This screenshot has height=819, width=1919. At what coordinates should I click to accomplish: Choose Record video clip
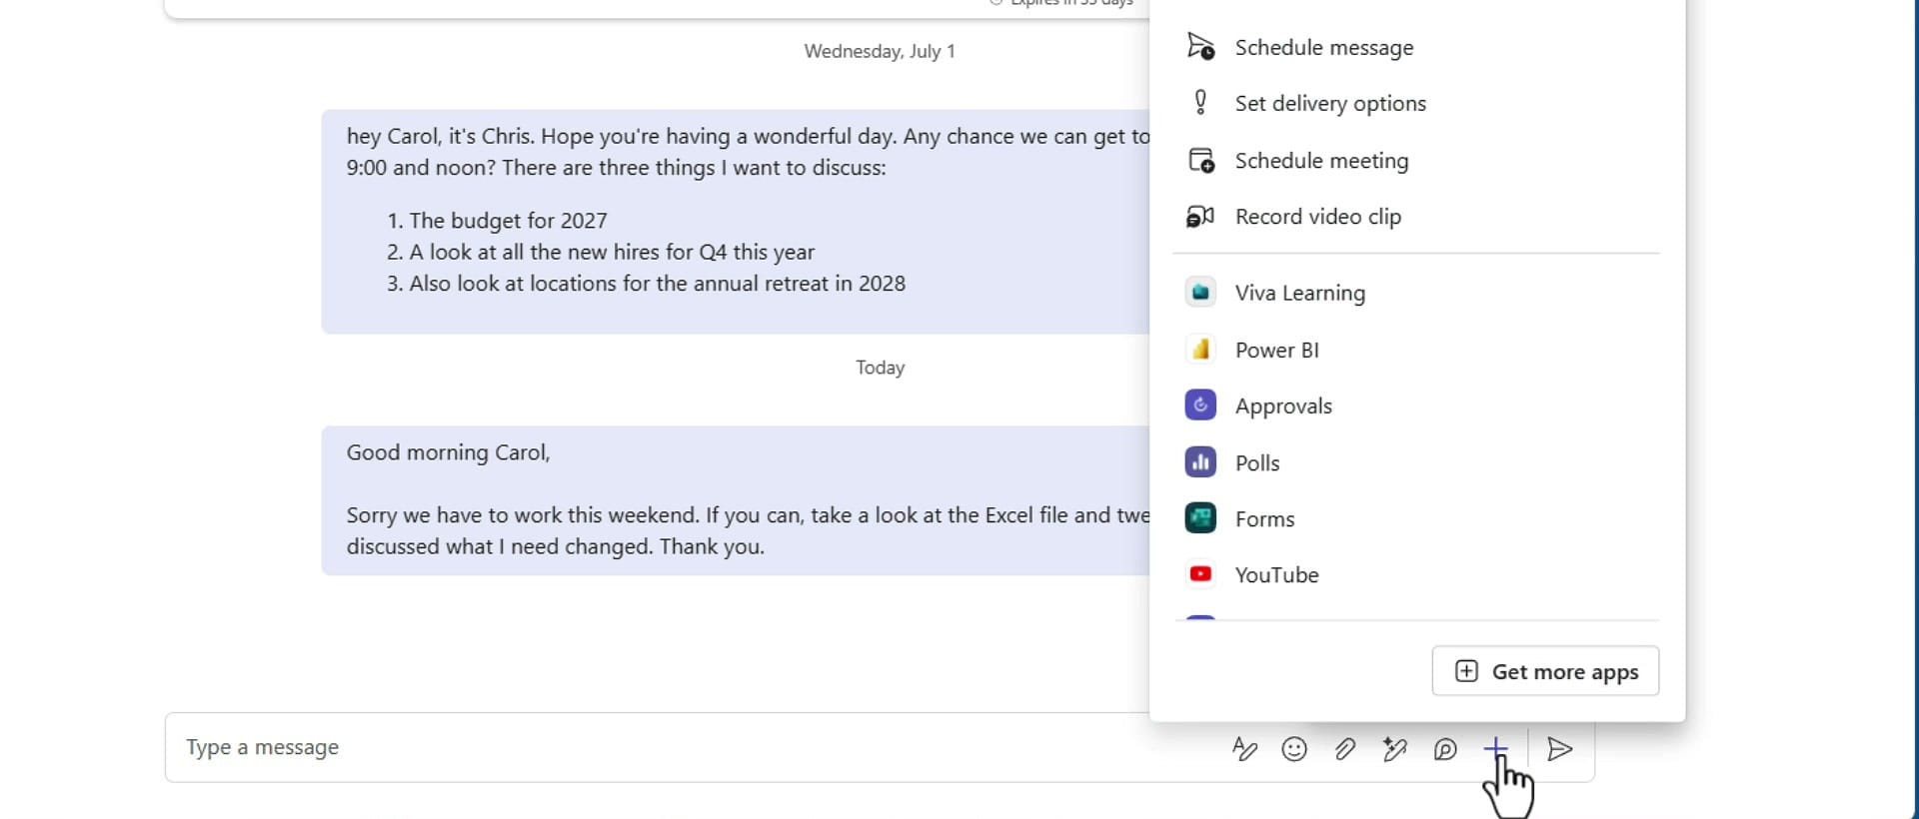(1416, 216)
